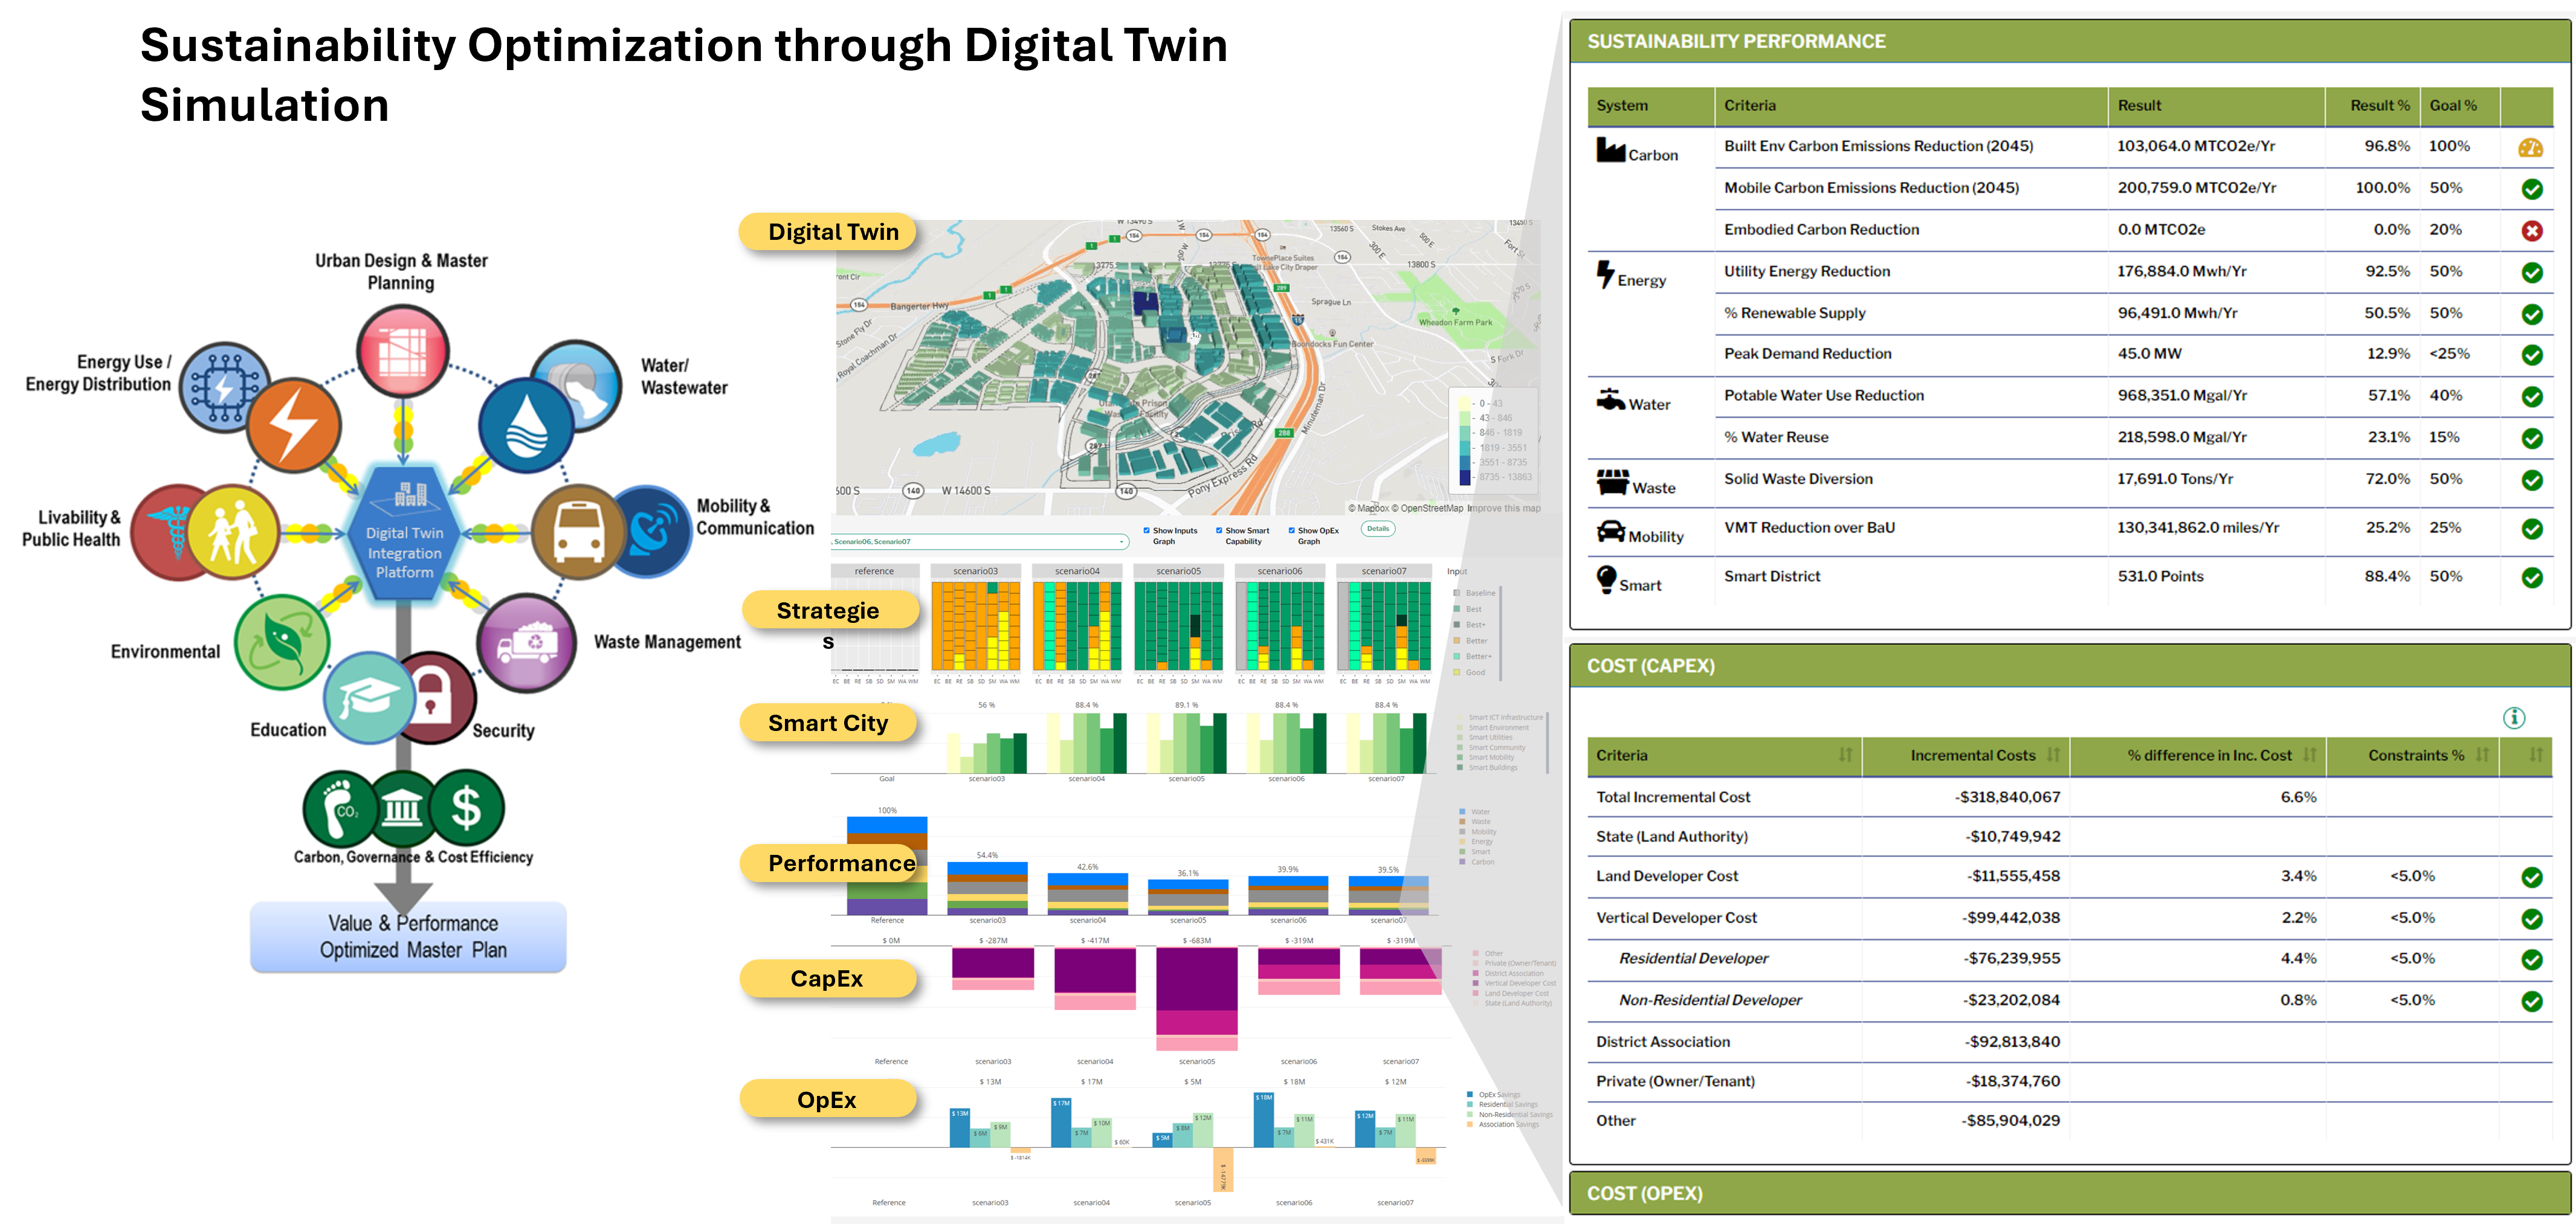Click green check in Solid Waste Diversion row
2576x1224 pixels.
pyautogui.click(x=2531, y=480)
